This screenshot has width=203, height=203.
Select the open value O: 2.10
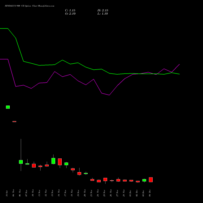(x=70, y=14)
